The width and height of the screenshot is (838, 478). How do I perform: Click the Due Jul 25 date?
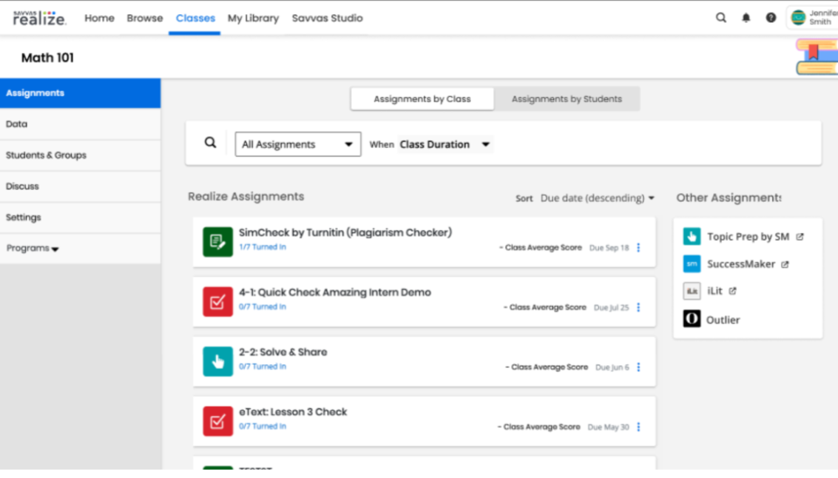pyautogui.click(x=612, y=308)
